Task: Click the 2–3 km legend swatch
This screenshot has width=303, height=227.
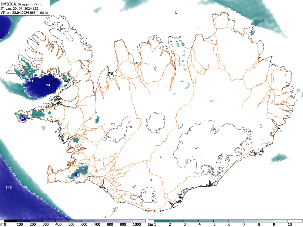Action: point(176,221)
